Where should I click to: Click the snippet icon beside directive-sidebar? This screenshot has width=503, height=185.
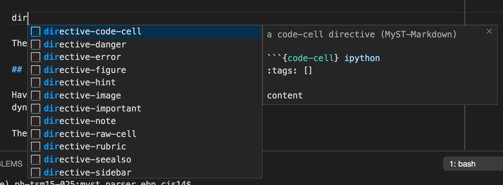coord(36,172)
